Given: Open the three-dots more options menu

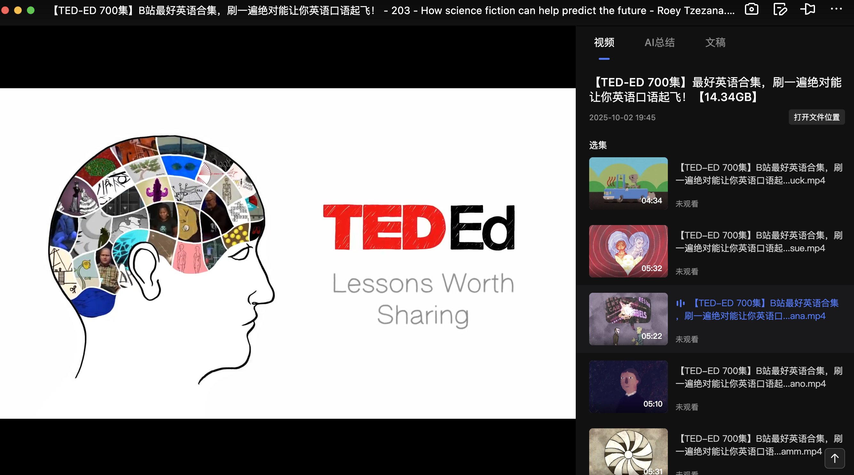Looking at the screenshot, I should (836, 9).
